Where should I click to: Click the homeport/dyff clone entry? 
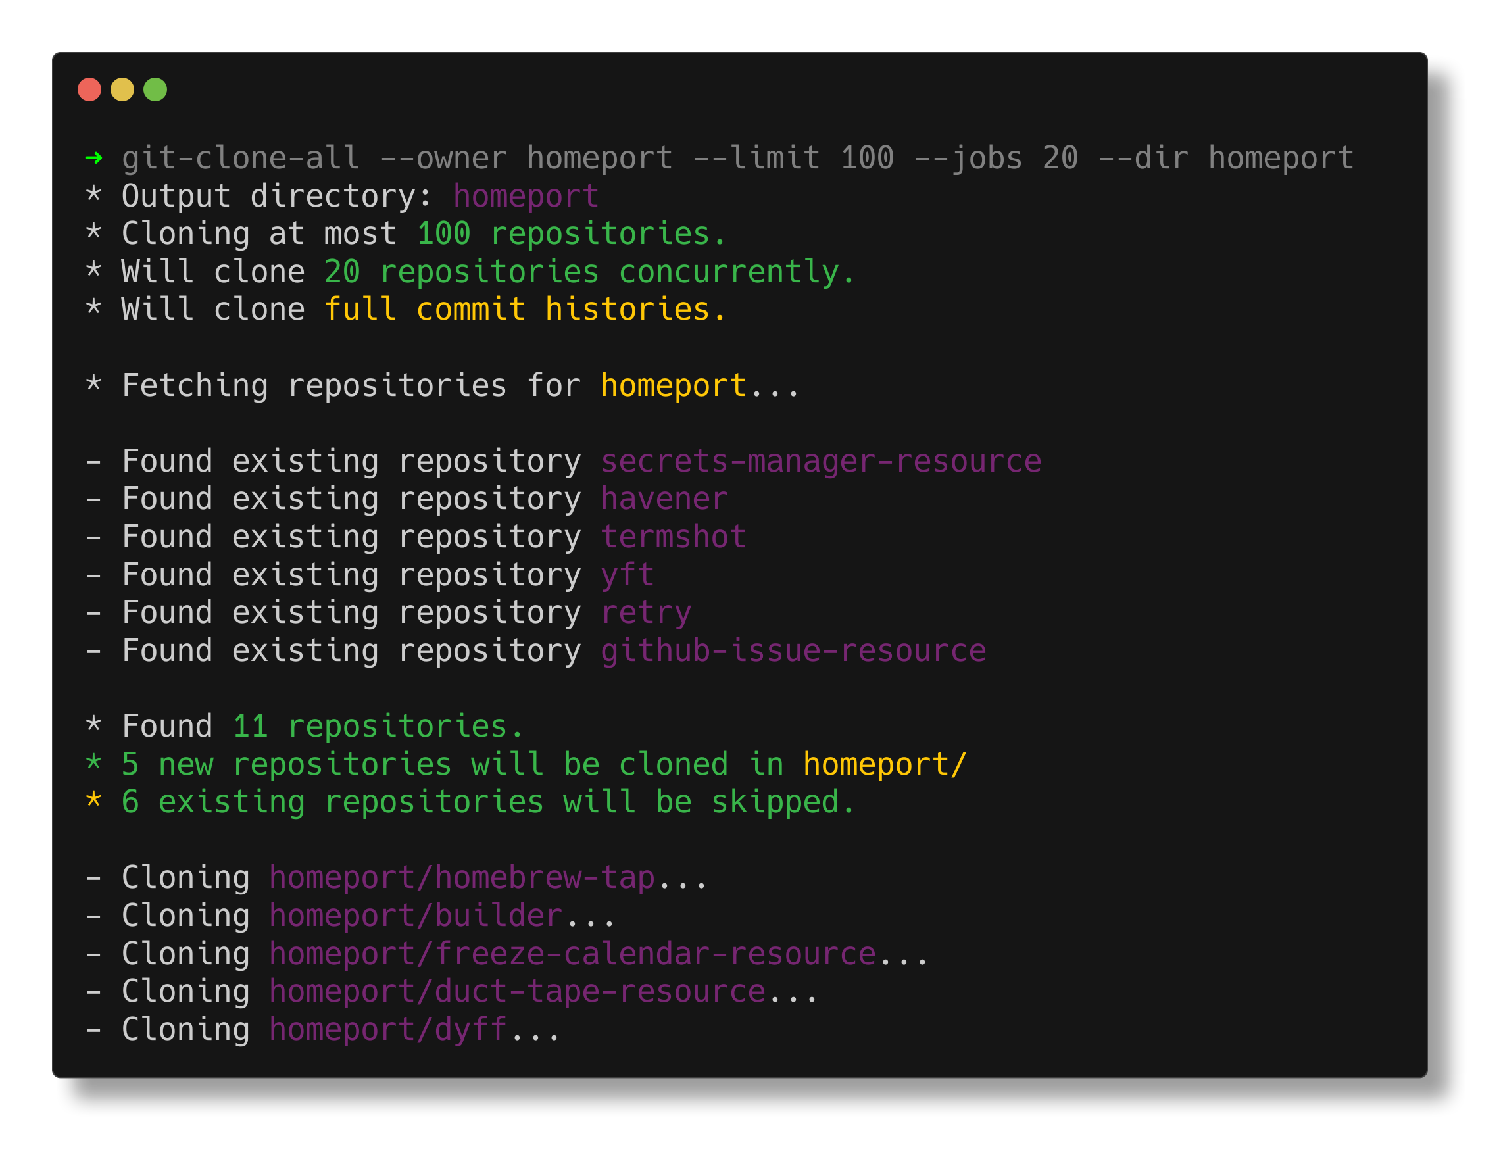[x=388, y=1030]
